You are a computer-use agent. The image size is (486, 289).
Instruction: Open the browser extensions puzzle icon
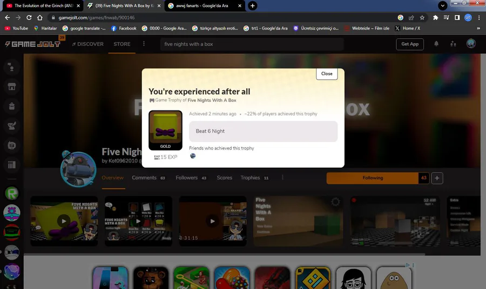pos(435,18)
